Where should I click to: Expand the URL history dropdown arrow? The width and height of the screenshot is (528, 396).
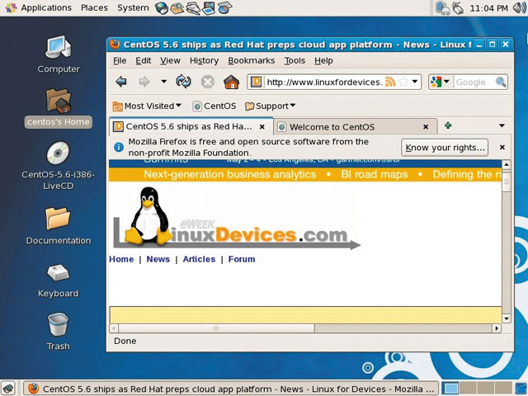(x=415, y=82)
